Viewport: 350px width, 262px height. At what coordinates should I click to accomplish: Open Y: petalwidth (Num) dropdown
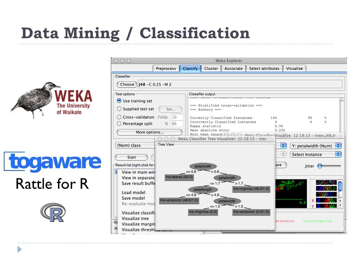[316, 146]
